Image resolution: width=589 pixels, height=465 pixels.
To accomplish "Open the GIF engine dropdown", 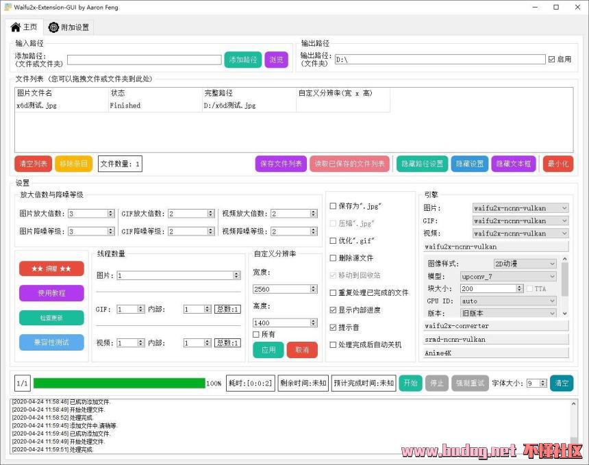I will click(521, 221).
